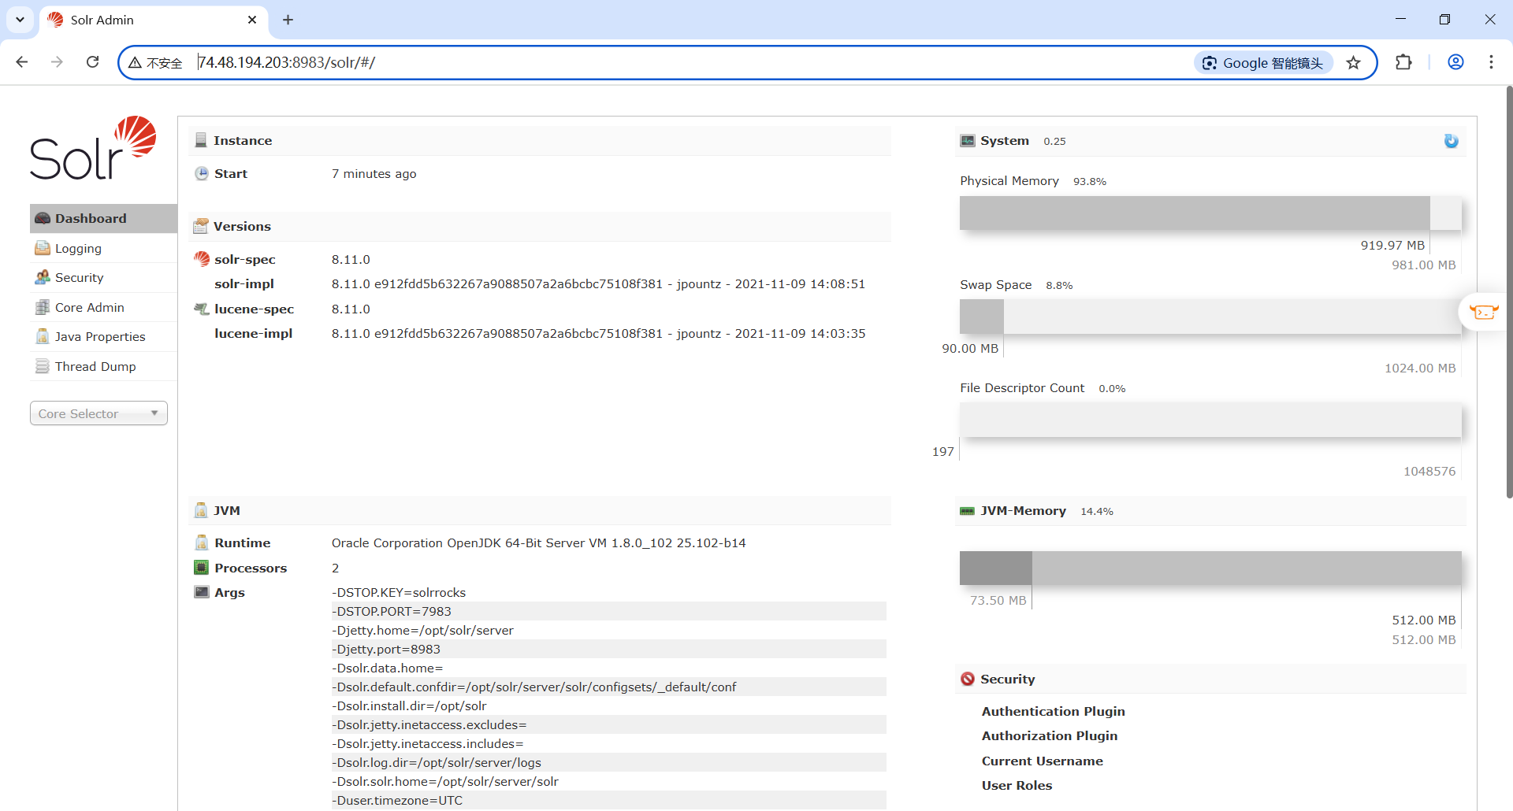Open the browser profile menu
This screenshot has width=1513, height=811.
click(x=1455, y=62)
